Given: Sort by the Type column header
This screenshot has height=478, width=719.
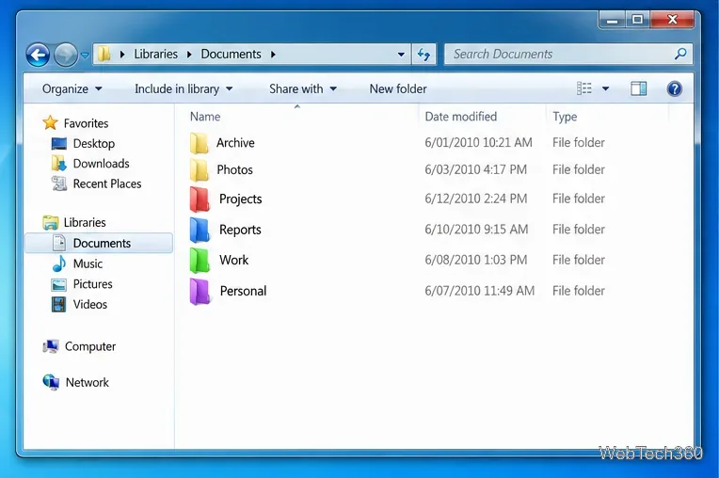Looking at the screenshot, I should click(565, 117).
